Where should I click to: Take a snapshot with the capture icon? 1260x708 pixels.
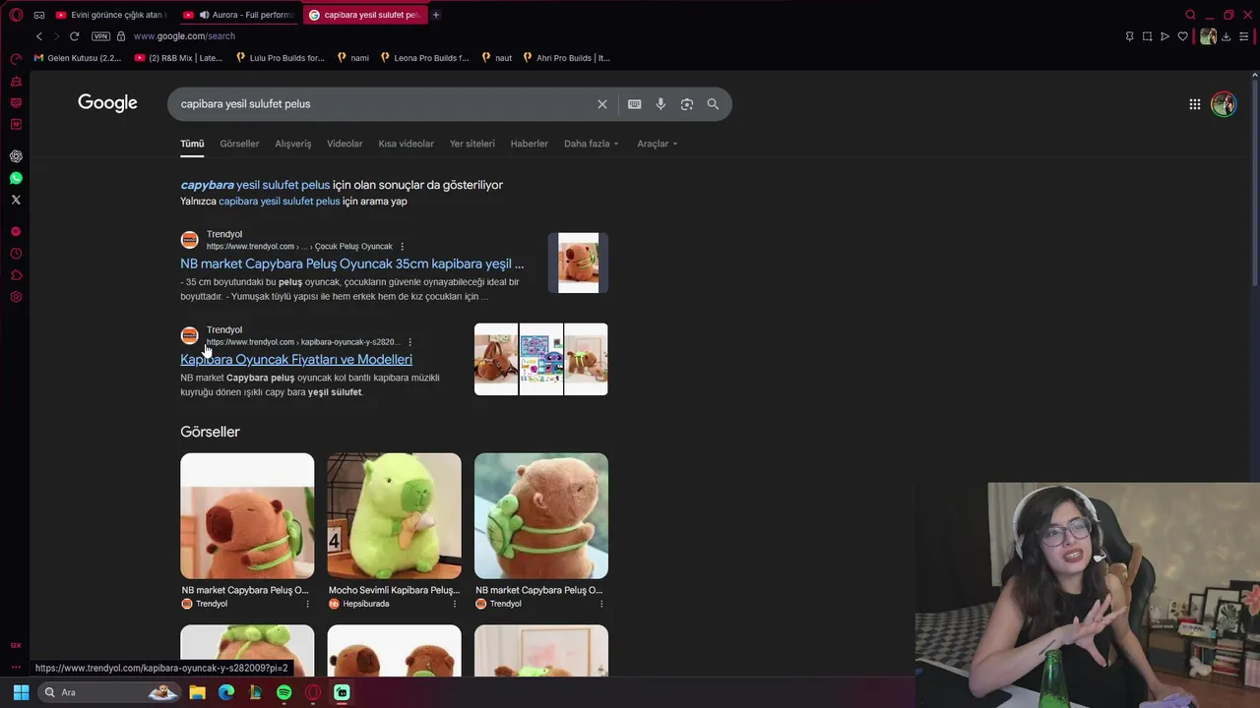(x=1147, y=36)
